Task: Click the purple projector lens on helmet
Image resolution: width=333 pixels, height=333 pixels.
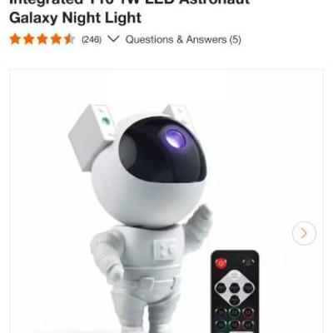Action: pyautogui.click(x=174, y=138)
